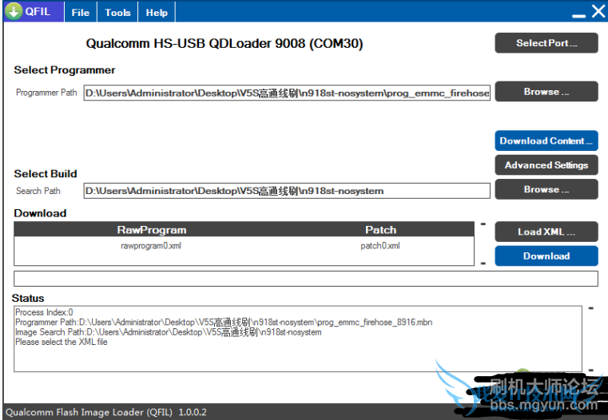
Task: Click the Image Search Path line in the Status log
Action: pyautogui.click(x=169, y=332)
